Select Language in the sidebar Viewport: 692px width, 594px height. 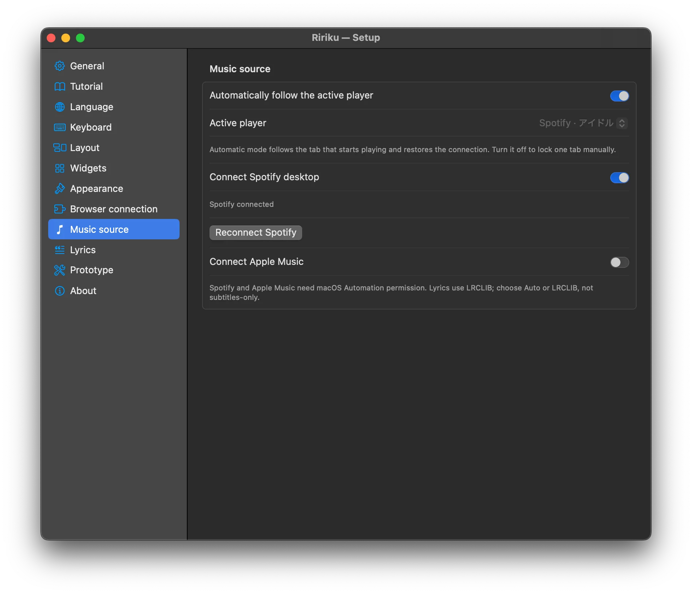click(x=114, y=107)
